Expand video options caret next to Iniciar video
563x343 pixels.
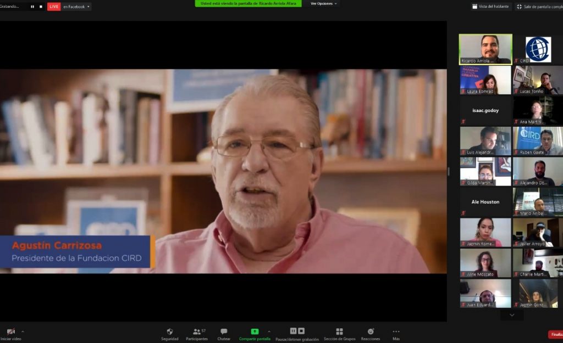[23, 331]
